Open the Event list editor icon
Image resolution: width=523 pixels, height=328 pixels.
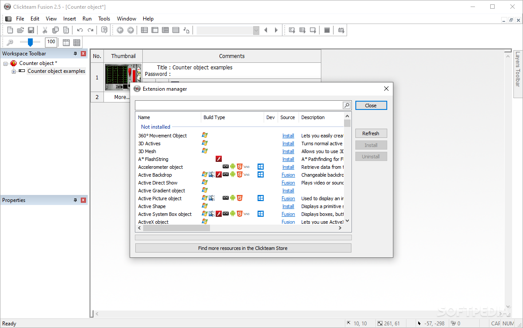(176, 31)
